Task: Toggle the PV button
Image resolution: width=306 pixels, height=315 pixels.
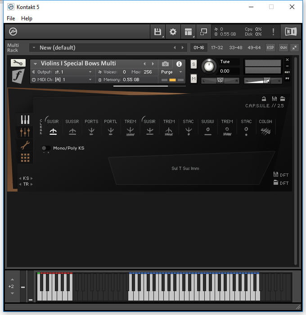Action: tap(287, 78)
